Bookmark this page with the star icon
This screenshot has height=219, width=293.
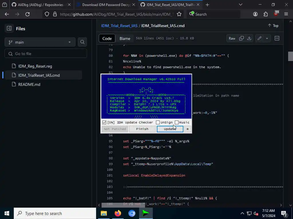179,14
